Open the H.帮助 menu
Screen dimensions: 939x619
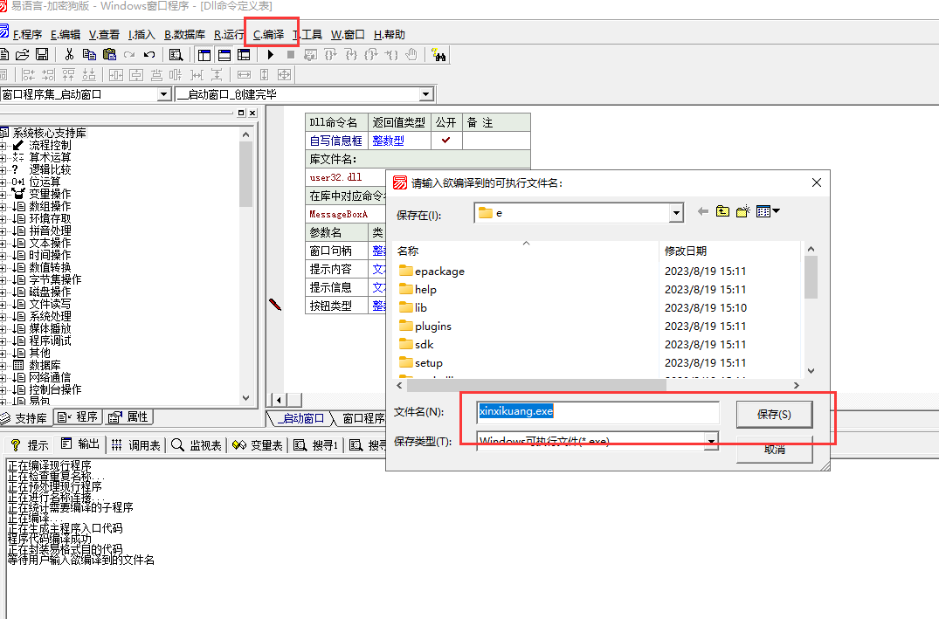(x=390, y=35)
